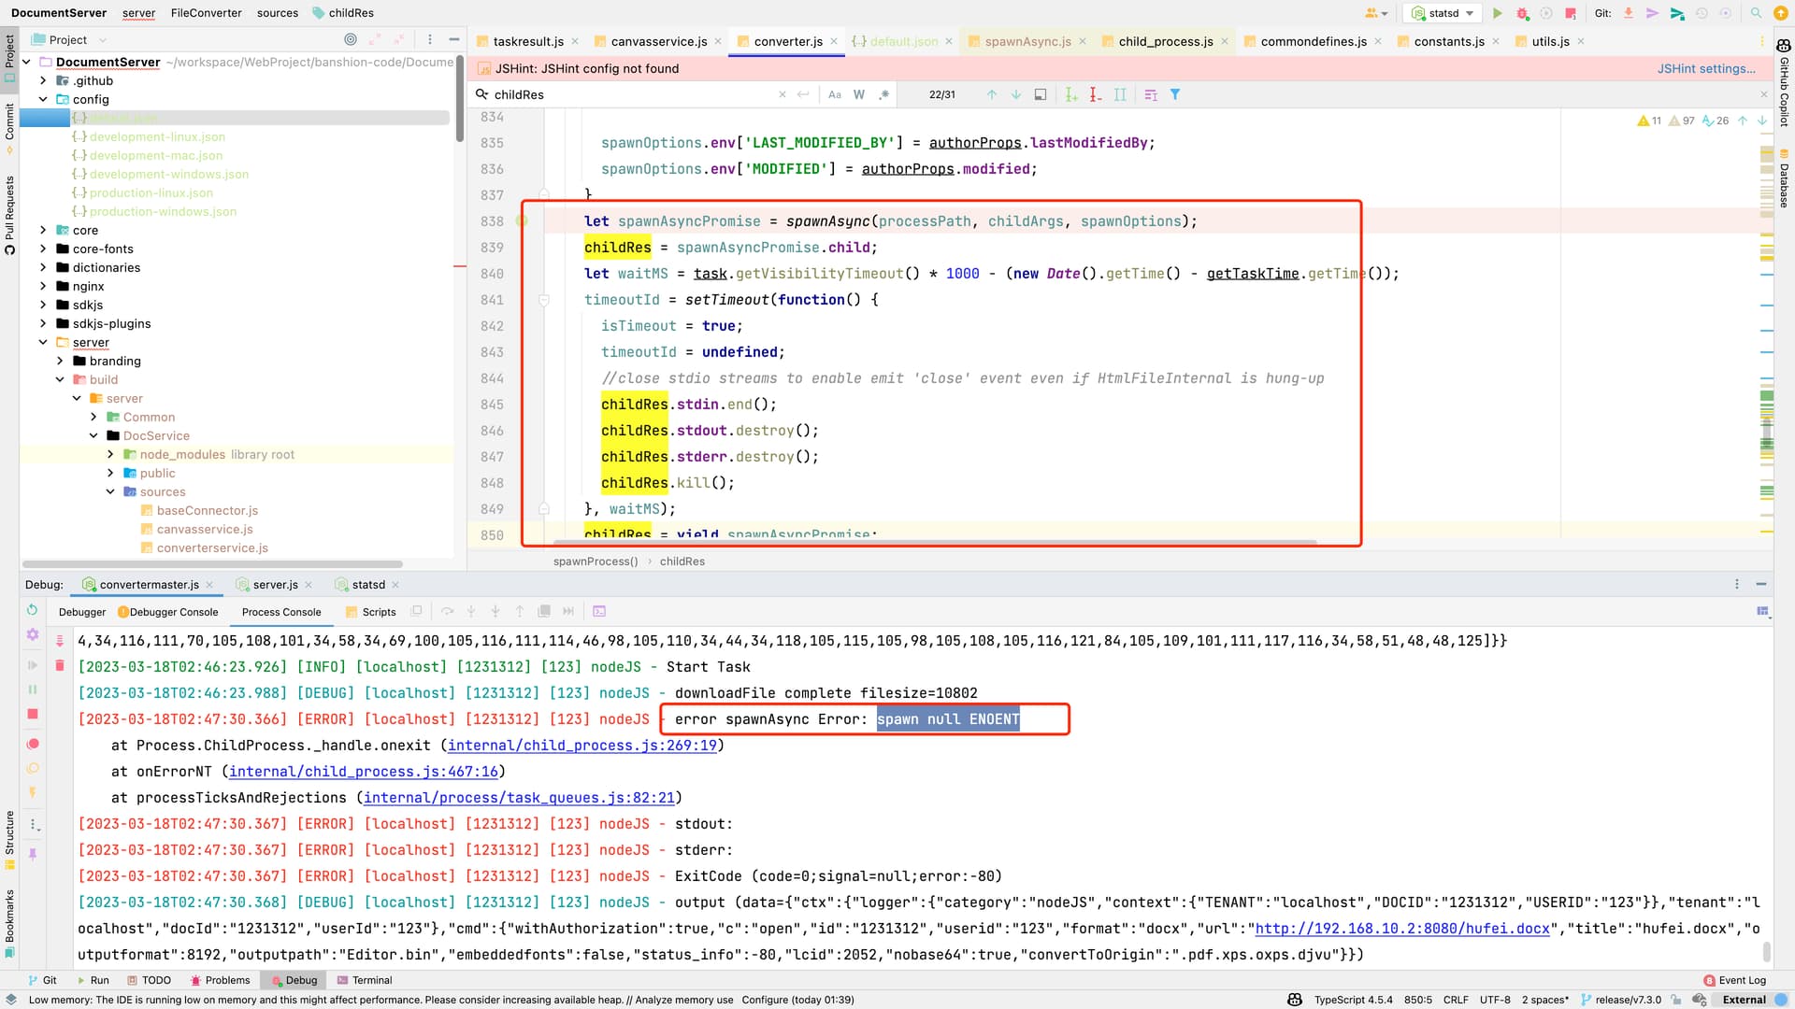Run the statsd configuration

click(1498, 13)
